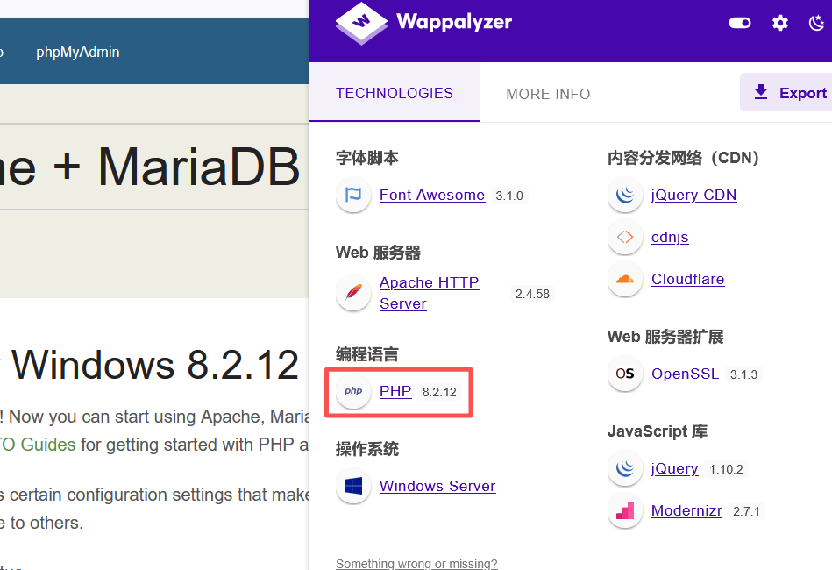
Task: Click the Apache version 2.4.58 badge
Action: (532, 294)
